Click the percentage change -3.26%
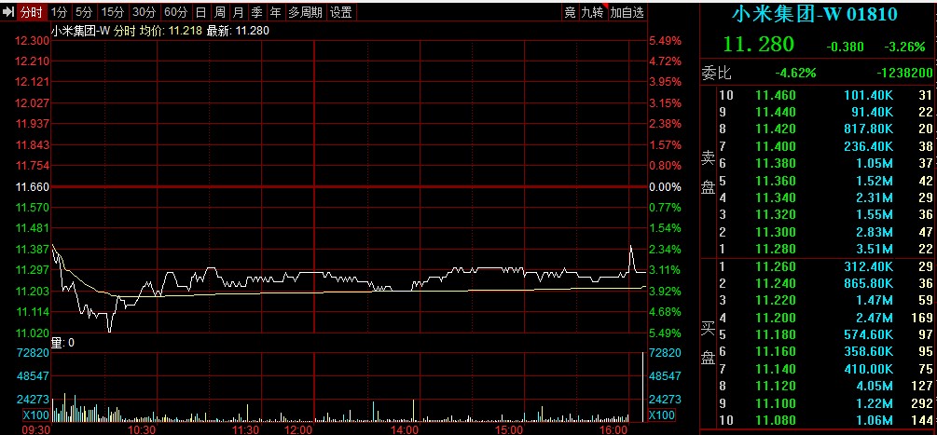This screenshot has width=937, height=435. [x=904, y=47]
